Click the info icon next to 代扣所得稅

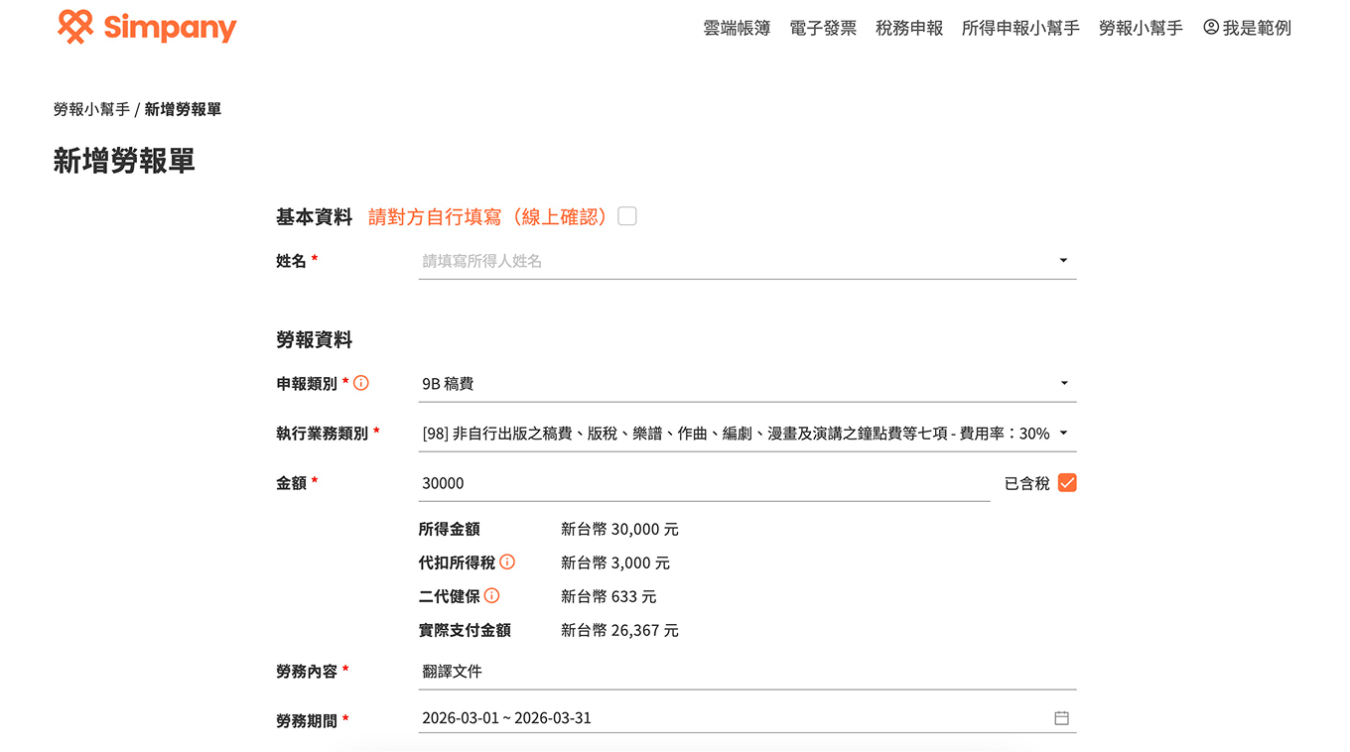click(507, 562)
